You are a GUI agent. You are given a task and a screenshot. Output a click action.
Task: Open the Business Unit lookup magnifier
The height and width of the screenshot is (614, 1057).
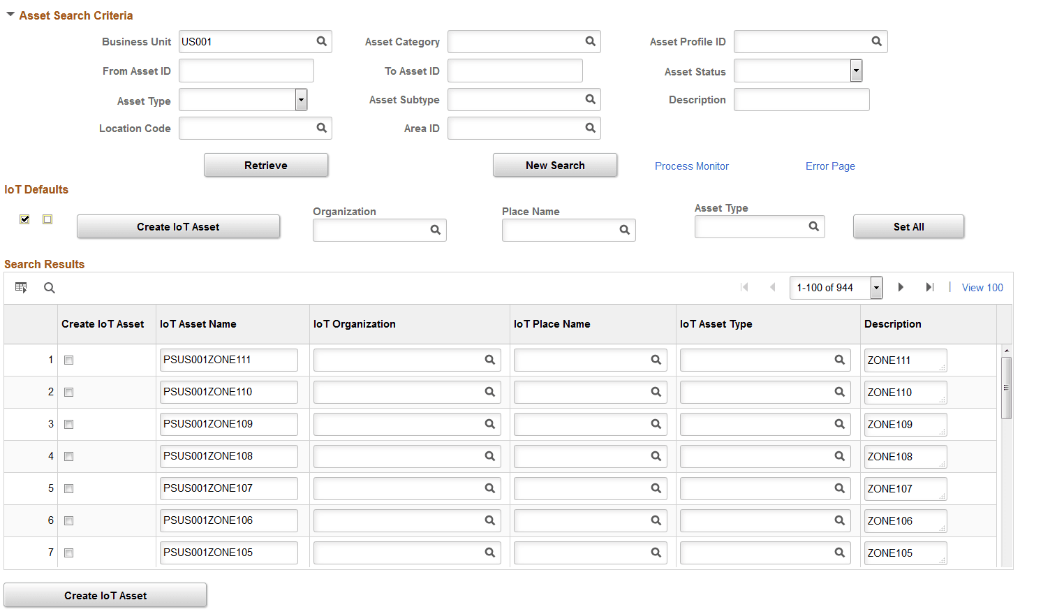pyautogui.click(x=321, y=41)
